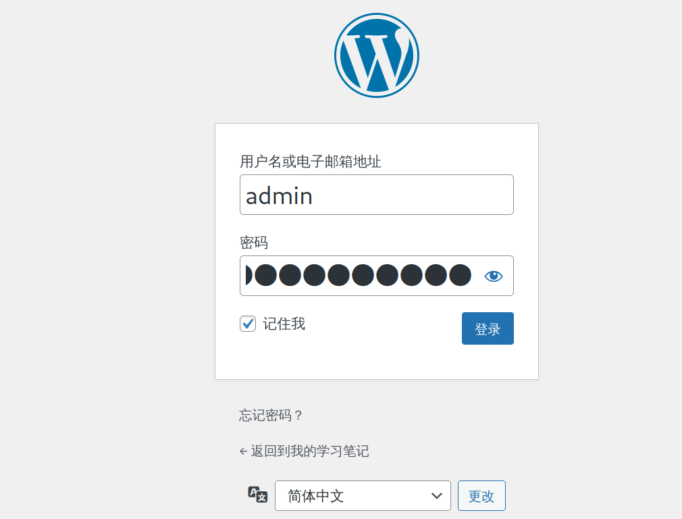Click empty white space right of the 密码 label
This screenshot has height=519, width=682.
pyautogui.click(x=392, y=243)
